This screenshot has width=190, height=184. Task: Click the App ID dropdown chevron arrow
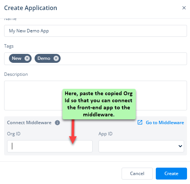[x=180, y=146]
